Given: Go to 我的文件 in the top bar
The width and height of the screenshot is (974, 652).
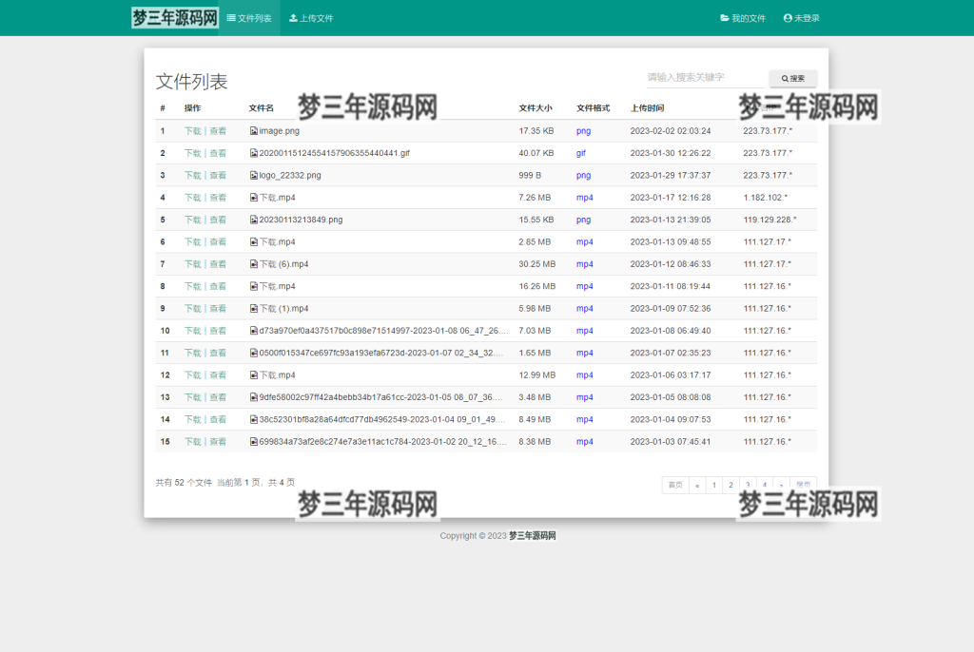Looking at the screenshot, I should tap(743, 18).
